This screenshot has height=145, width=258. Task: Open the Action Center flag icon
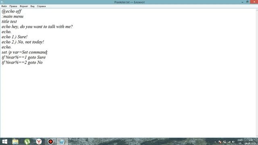click(220, 142)
